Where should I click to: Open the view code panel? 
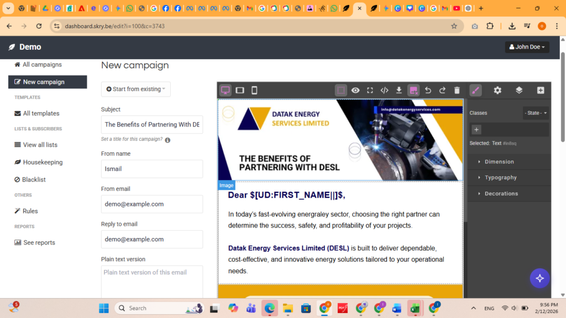click(385, 90)
